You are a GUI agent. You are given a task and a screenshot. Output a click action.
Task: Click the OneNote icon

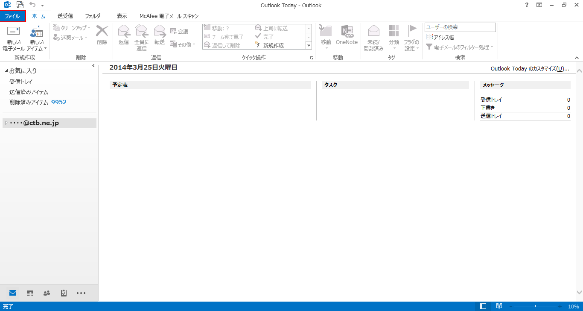pyautogui.click(x=347, y=35)
